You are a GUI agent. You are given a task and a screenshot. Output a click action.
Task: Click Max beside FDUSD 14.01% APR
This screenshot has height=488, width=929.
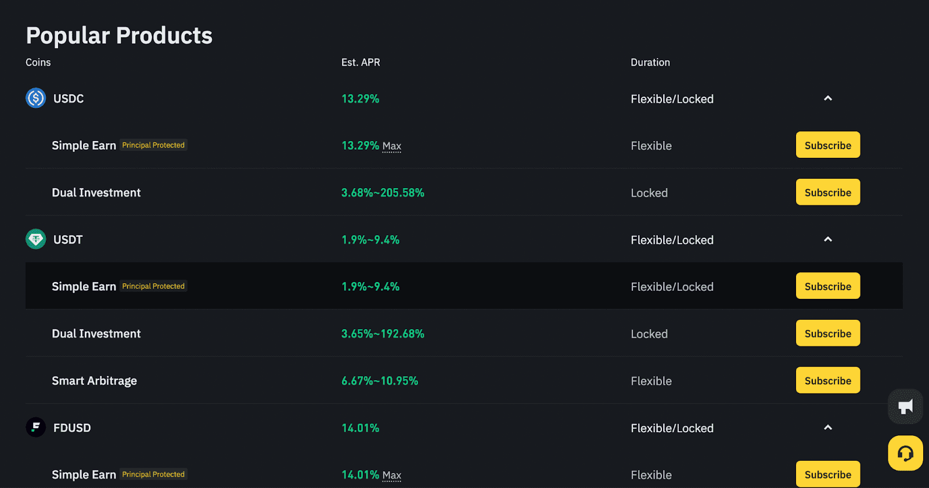(392, 475)
